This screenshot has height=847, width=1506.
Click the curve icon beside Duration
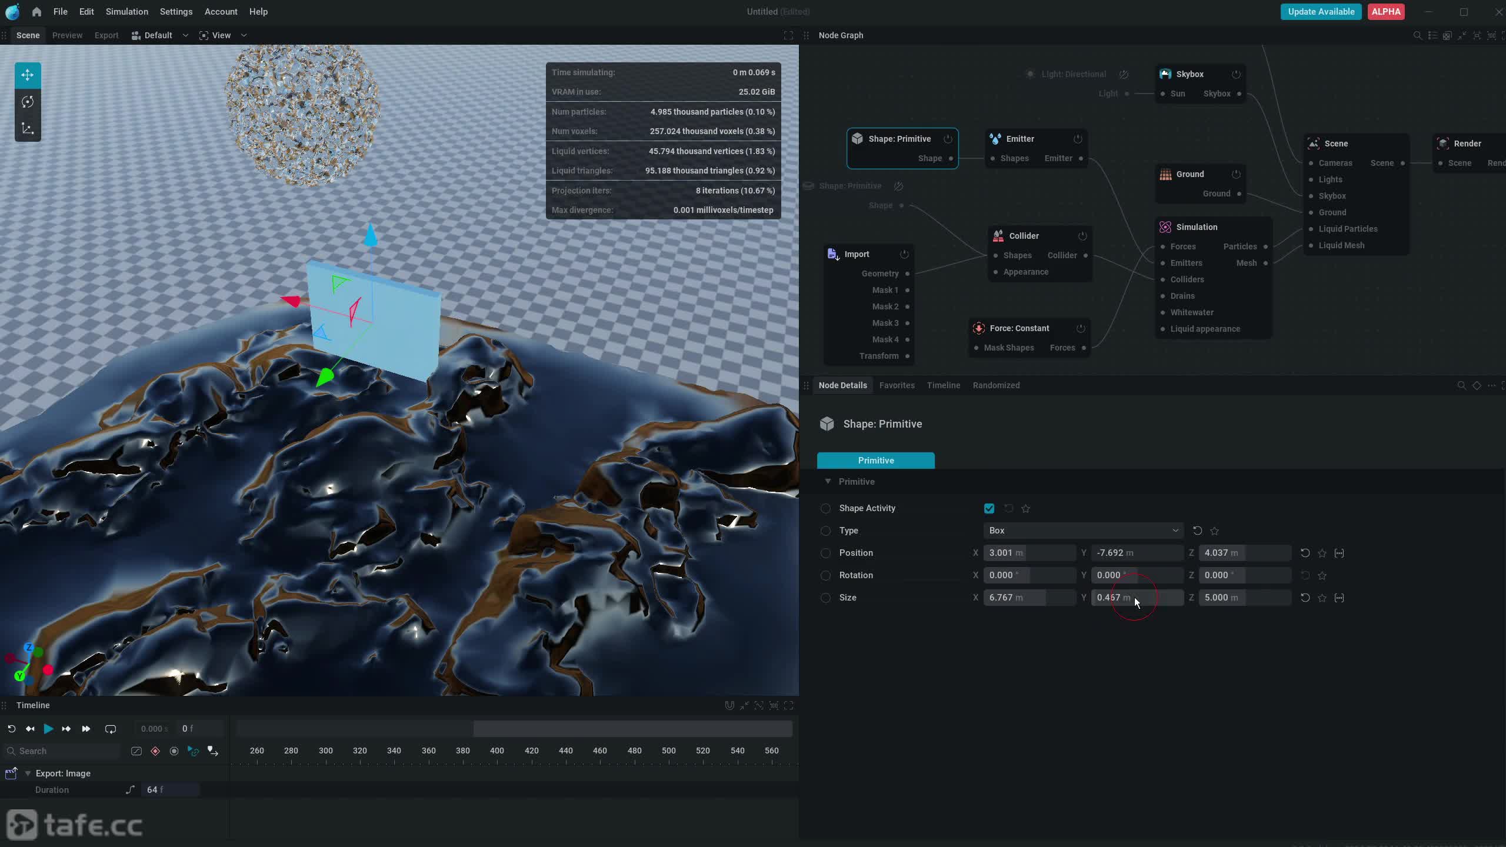130,790
